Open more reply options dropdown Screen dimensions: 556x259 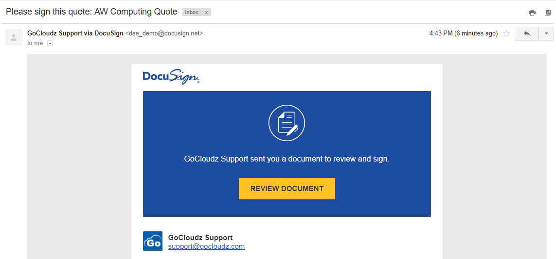pos(546,33)
